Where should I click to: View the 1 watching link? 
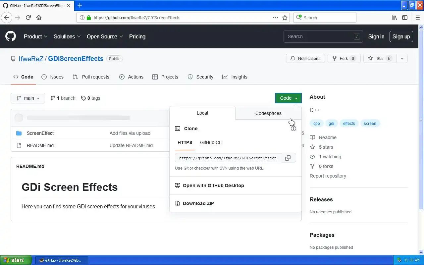325,157
